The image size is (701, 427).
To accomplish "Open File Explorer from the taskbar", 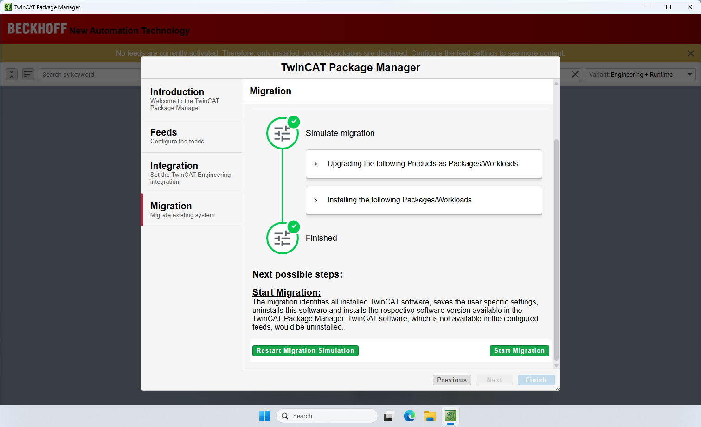I will 430,416.
